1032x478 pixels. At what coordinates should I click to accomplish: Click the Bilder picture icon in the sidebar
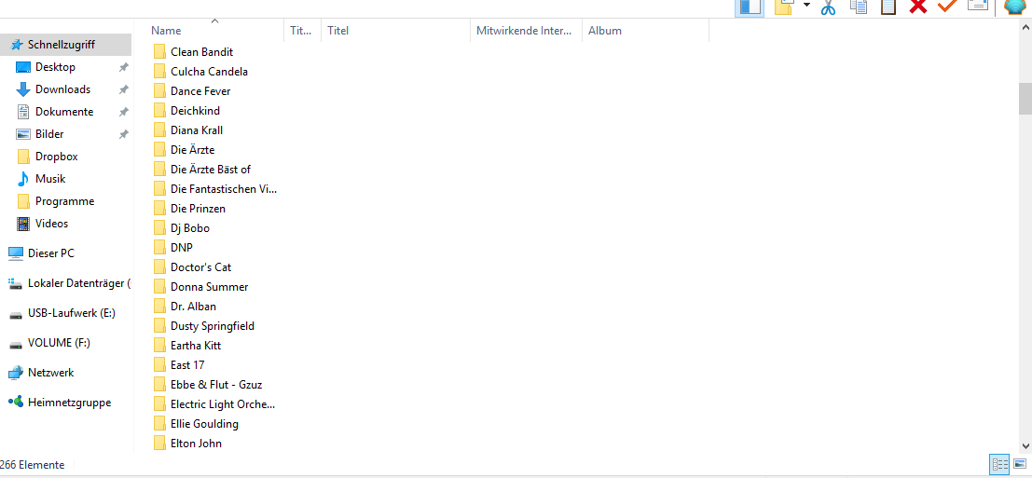[x=23, y=134]
